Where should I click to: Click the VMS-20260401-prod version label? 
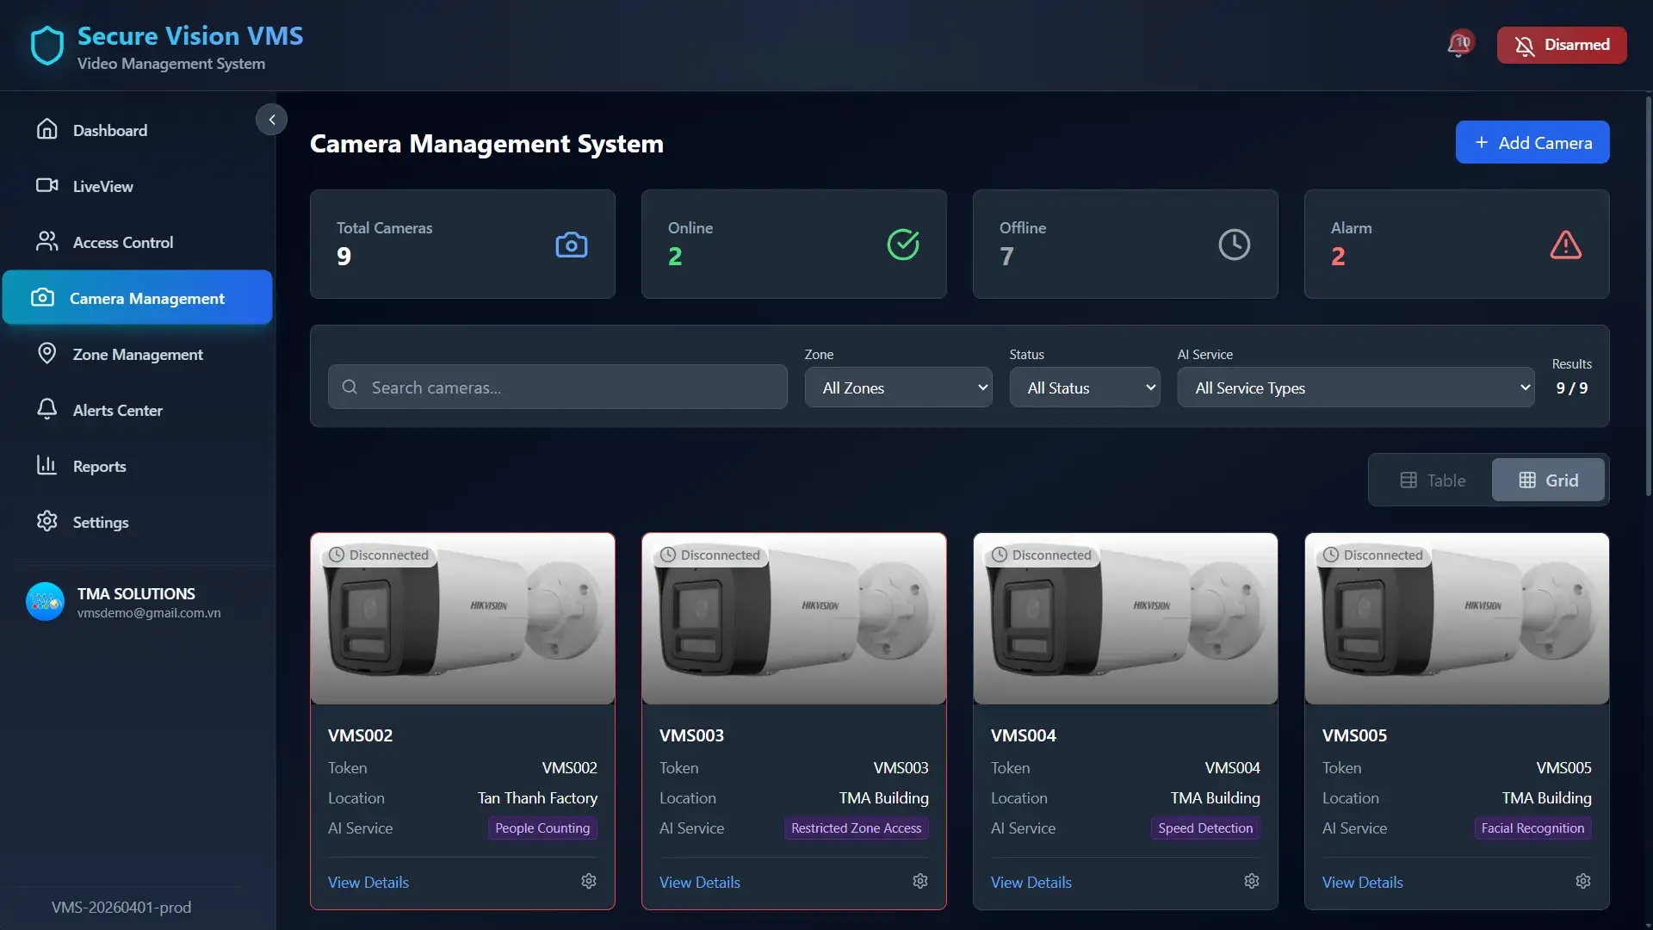pos(121,907)
